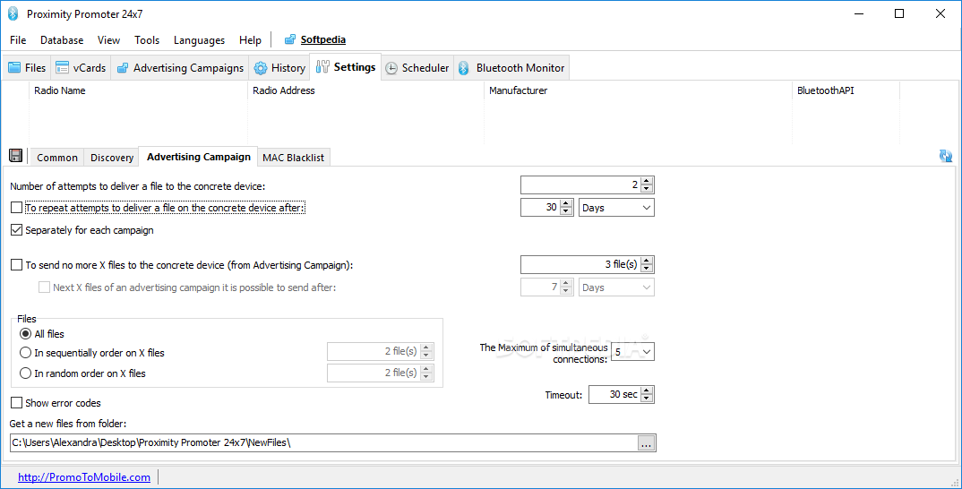Increase repeat interval value 30
The image size is (962, 489).
point(566,203)
